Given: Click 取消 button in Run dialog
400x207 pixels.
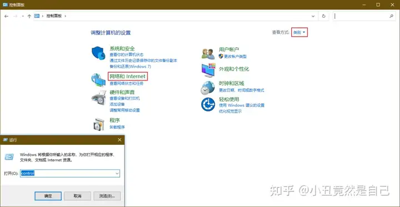Looking at the screenshot, I should 77,196.
